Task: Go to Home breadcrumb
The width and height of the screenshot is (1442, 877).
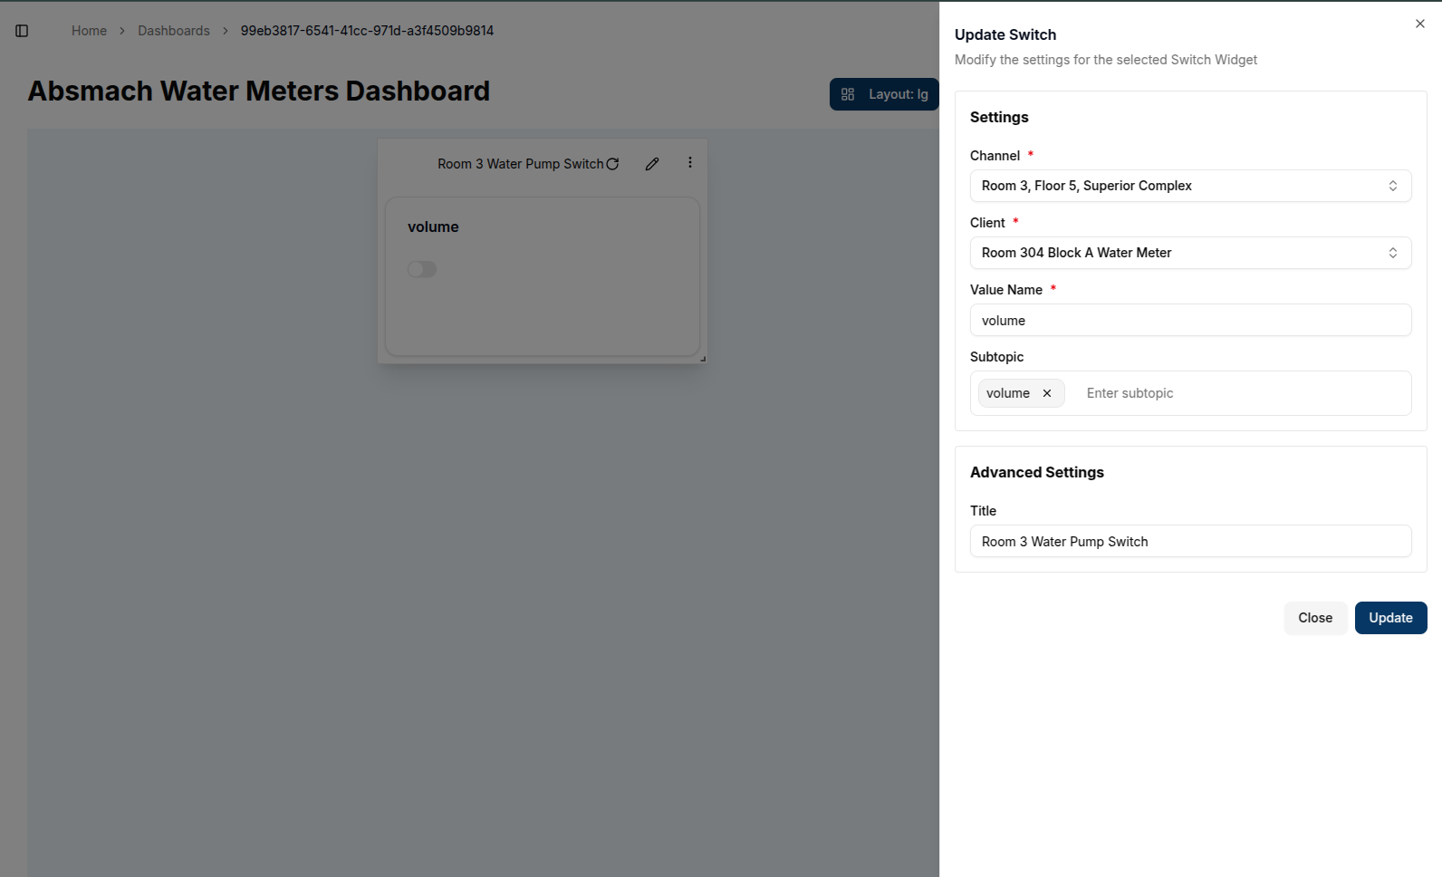Action: pos(89,31)
